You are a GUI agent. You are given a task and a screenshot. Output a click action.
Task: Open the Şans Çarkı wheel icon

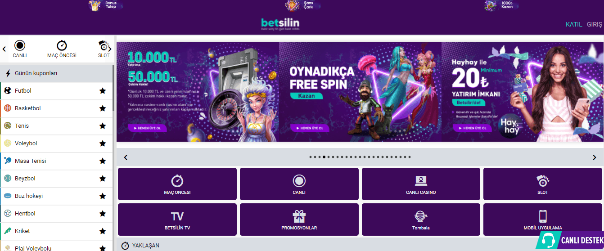pos(293,5)
